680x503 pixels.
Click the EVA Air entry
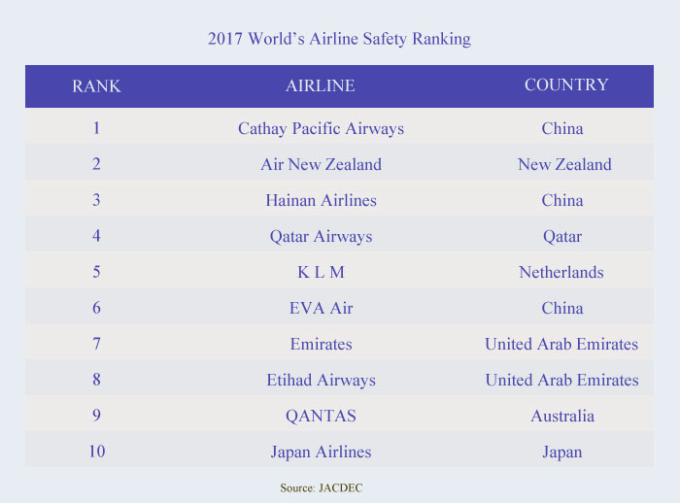click(321, 308)
